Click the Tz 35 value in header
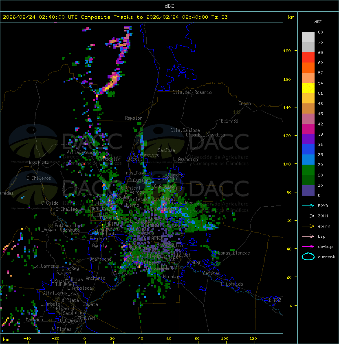Viewport: 339px width, 344px height. tap(220, 17)
